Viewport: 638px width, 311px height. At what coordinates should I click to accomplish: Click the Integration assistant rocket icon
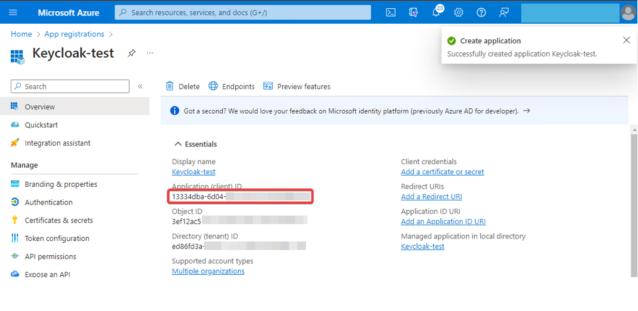click(x=15, y=143)
